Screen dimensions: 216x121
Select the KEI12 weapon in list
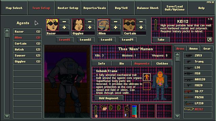[x=198, y=109]
